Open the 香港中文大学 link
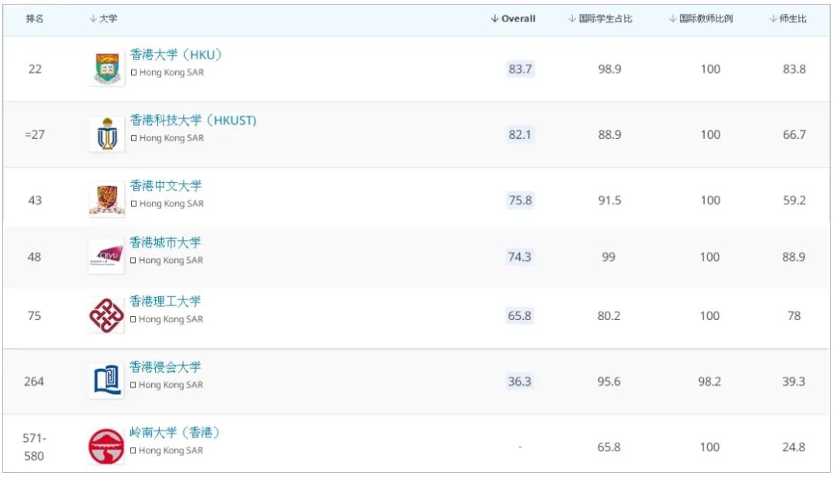This screenshot has width=833, height=479. coord(166,186)
